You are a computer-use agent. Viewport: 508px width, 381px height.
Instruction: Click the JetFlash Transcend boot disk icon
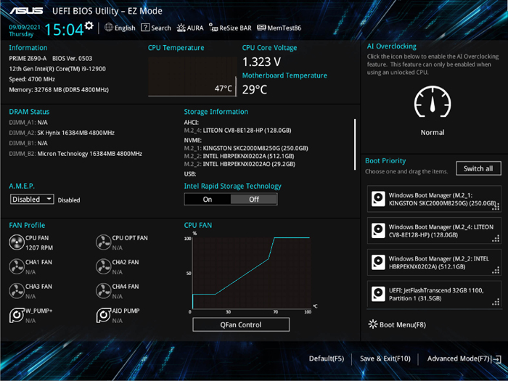tap(378, 294)
